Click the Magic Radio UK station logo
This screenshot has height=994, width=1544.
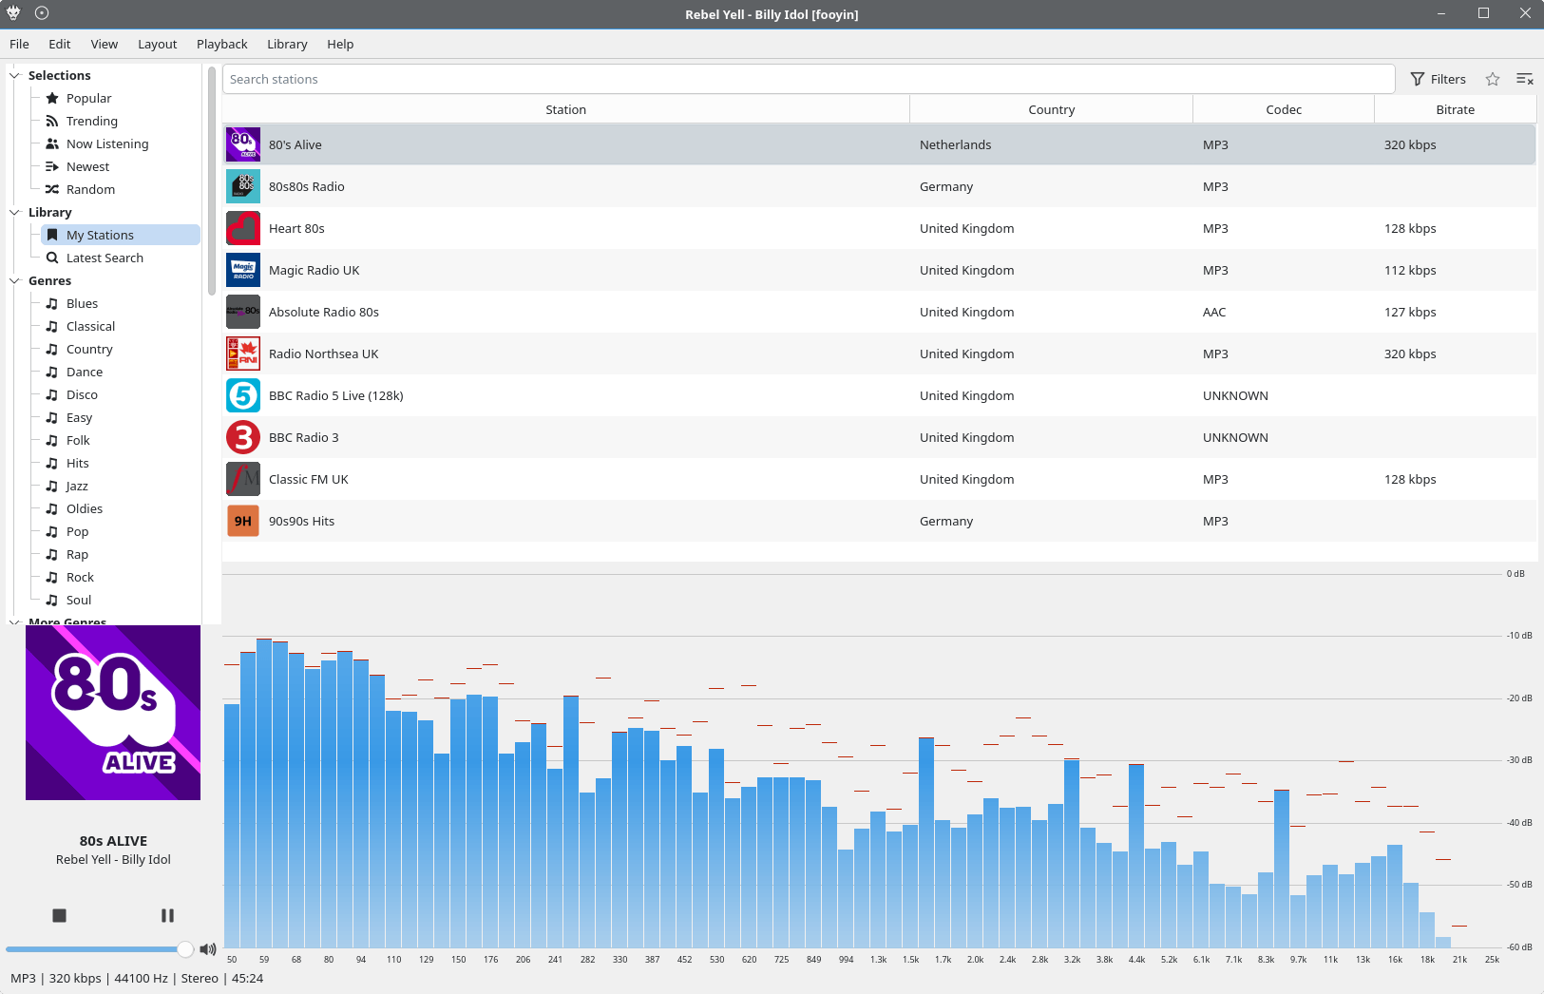click(243, 270)
